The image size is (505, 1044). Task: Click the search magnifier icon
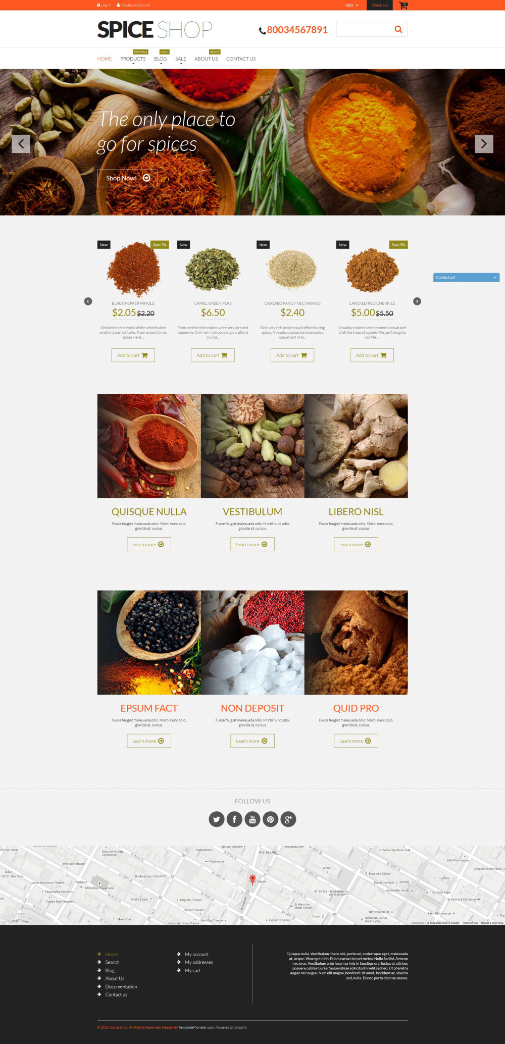coord(398,29)
